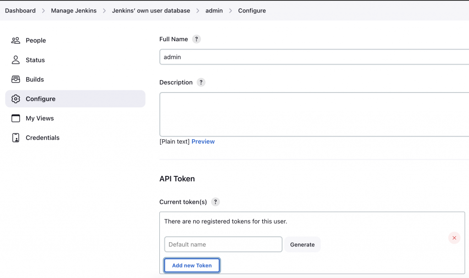Preview the description text

[x=203, y=142]
